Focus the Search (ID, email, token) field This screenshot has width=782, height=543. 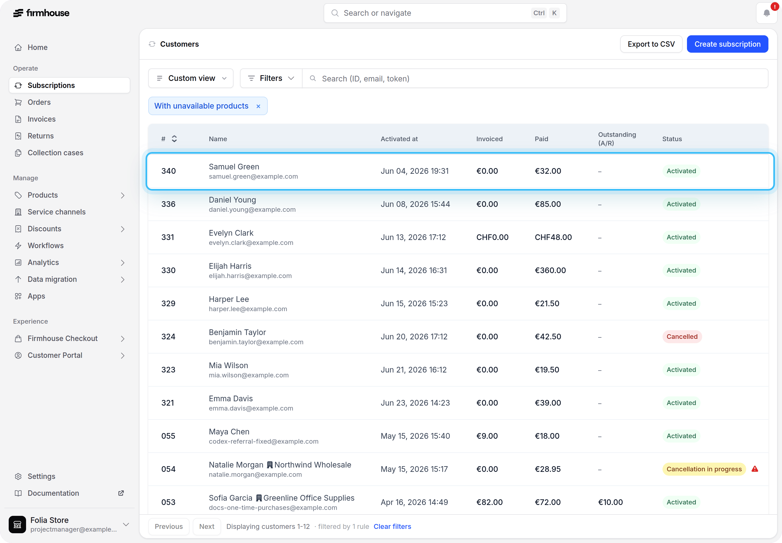[535, 78]
